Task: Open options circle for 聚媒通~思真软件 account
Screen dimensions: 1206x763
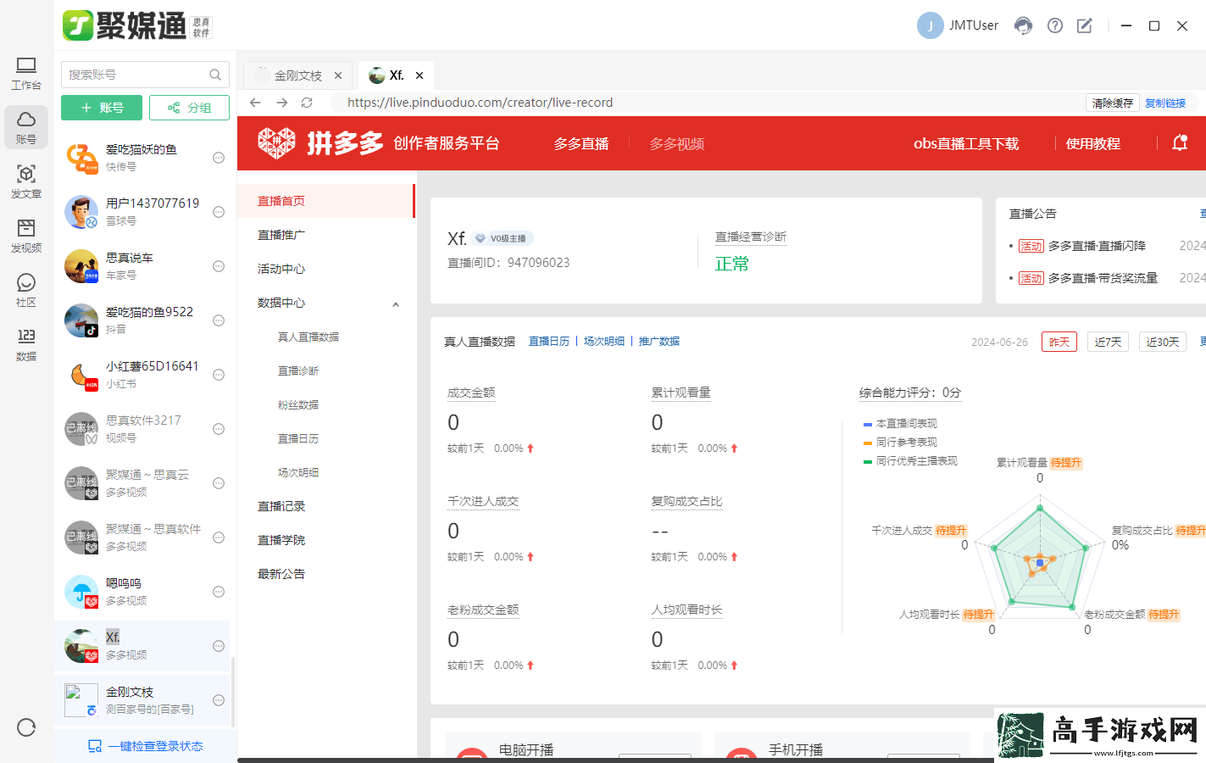Action: click(x=219, y=537)
